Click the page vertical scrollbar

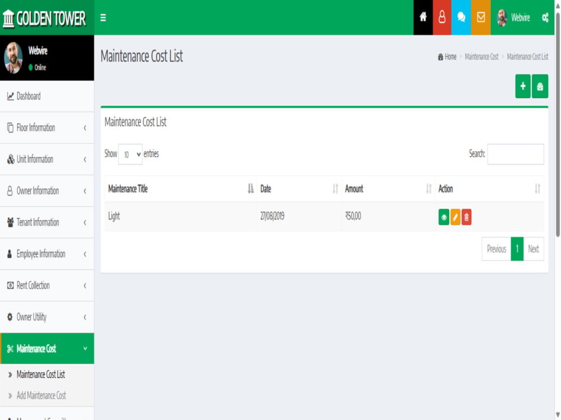(558, 125)
